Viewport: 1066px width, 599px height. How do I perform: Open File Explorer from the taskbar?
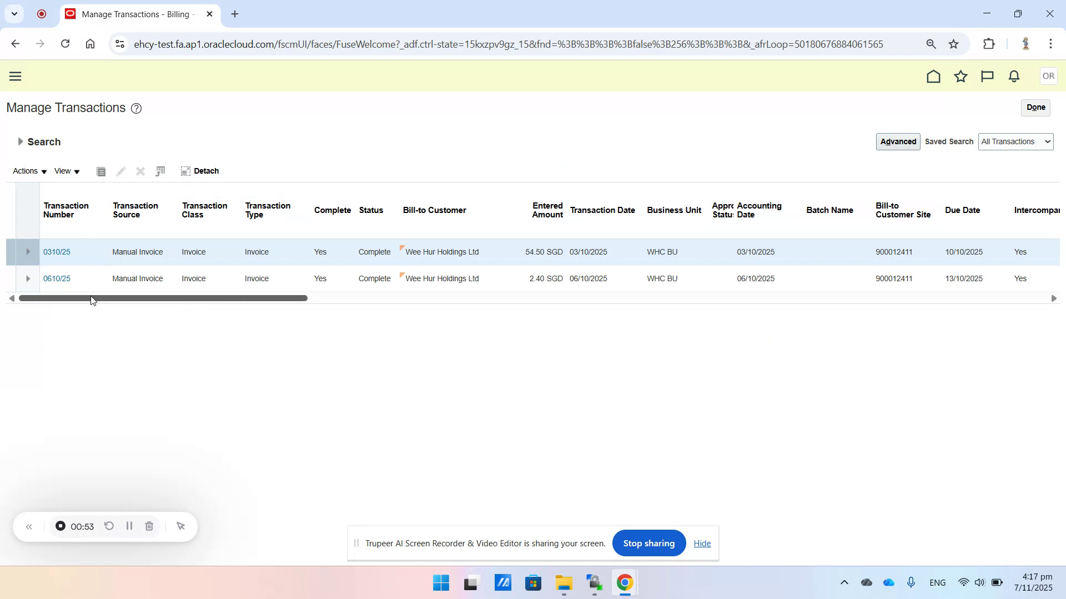(564, 583)
